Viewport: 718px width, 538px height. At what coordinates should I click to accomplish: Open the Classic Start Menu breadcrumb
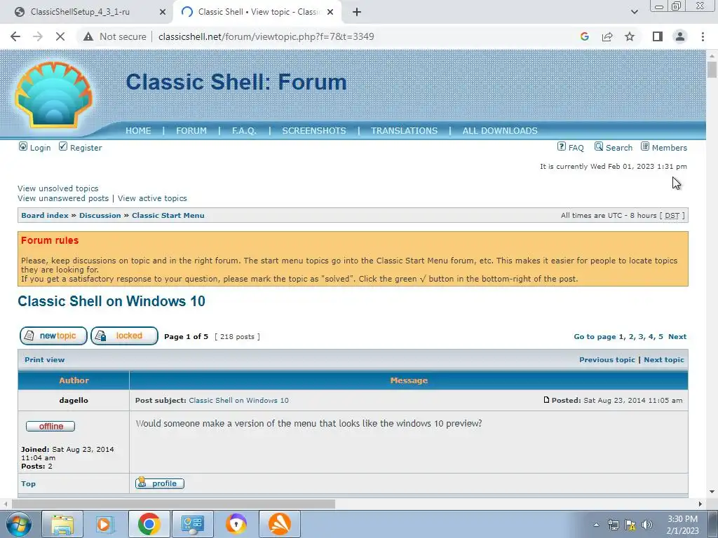[x=168, y=216]
